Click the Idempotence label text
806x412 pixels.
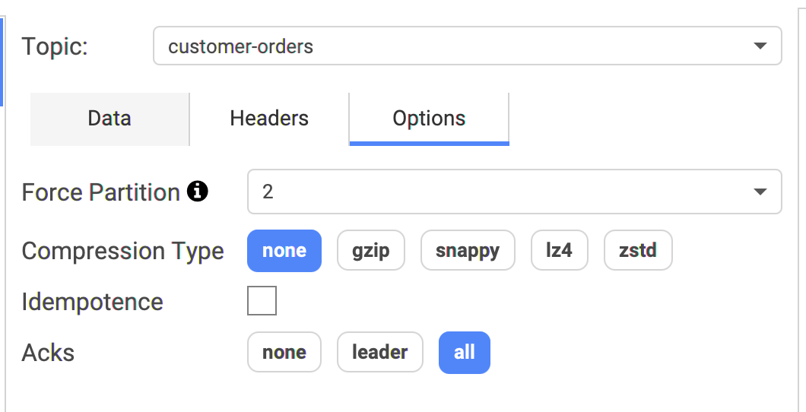93,302
